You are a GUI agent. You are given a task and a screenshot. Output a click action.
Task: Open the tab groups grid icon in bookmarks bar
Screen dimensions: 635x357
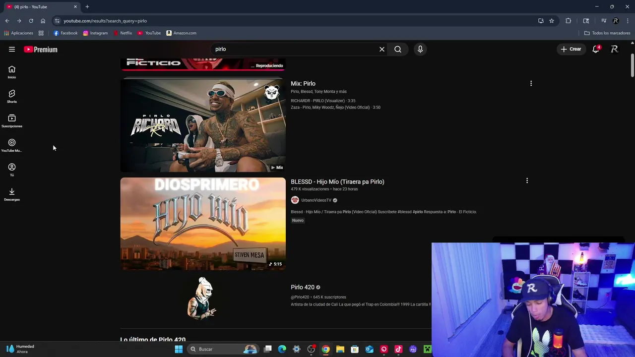[41, 33]
